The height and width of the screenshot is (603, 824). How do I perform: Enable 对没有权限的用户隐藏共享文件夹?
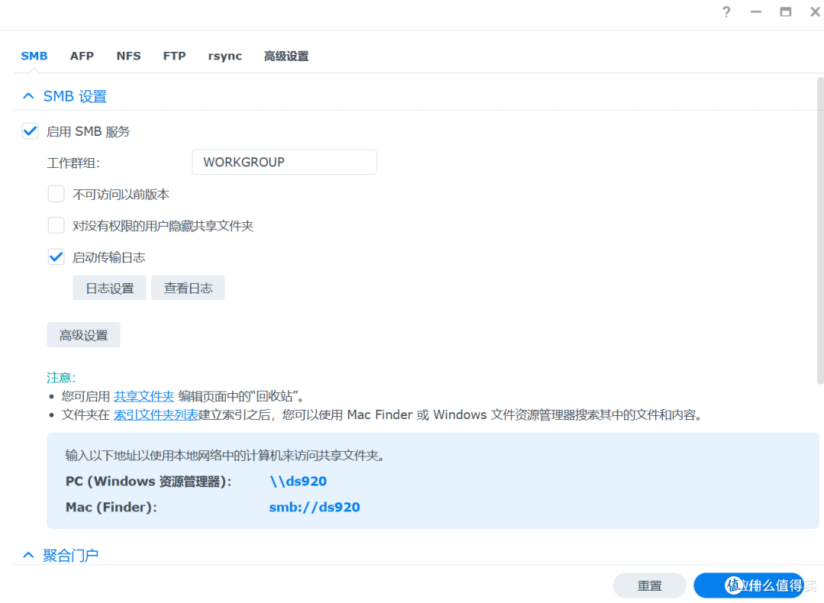(56, 225)
